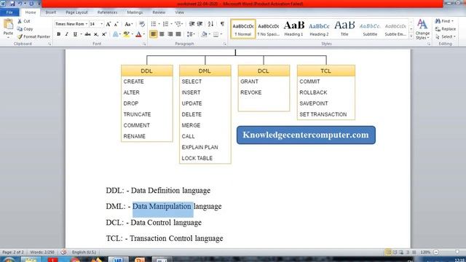This screenshot has width=466, height=262.
Task: Apply strikethrough to text
Action: click(x=87, y=34)
